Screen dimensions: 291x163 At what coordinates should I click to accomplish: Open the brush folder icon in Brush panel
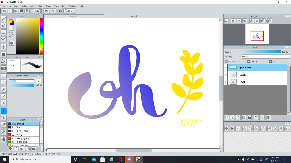tap(34, 149)
